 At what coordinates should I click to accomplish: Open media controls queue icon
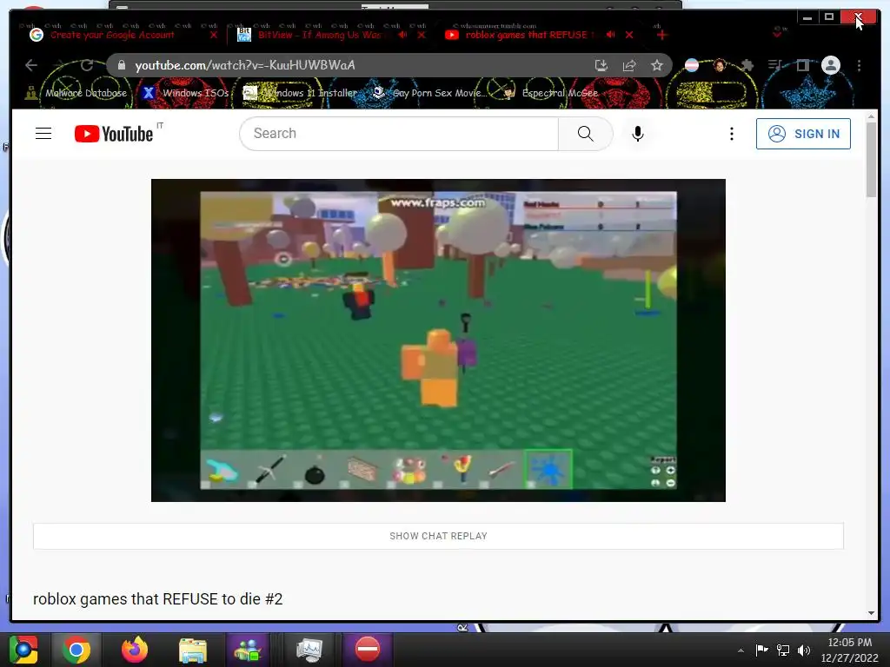(x=774, y=65)
